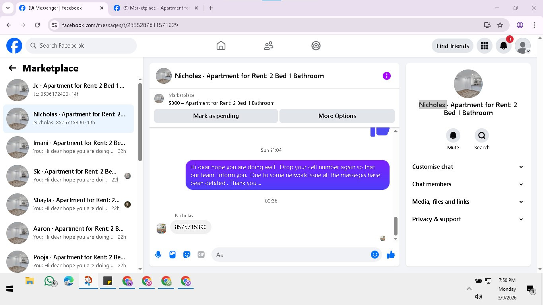Expand the Chat members section

(x=468, y=184)
